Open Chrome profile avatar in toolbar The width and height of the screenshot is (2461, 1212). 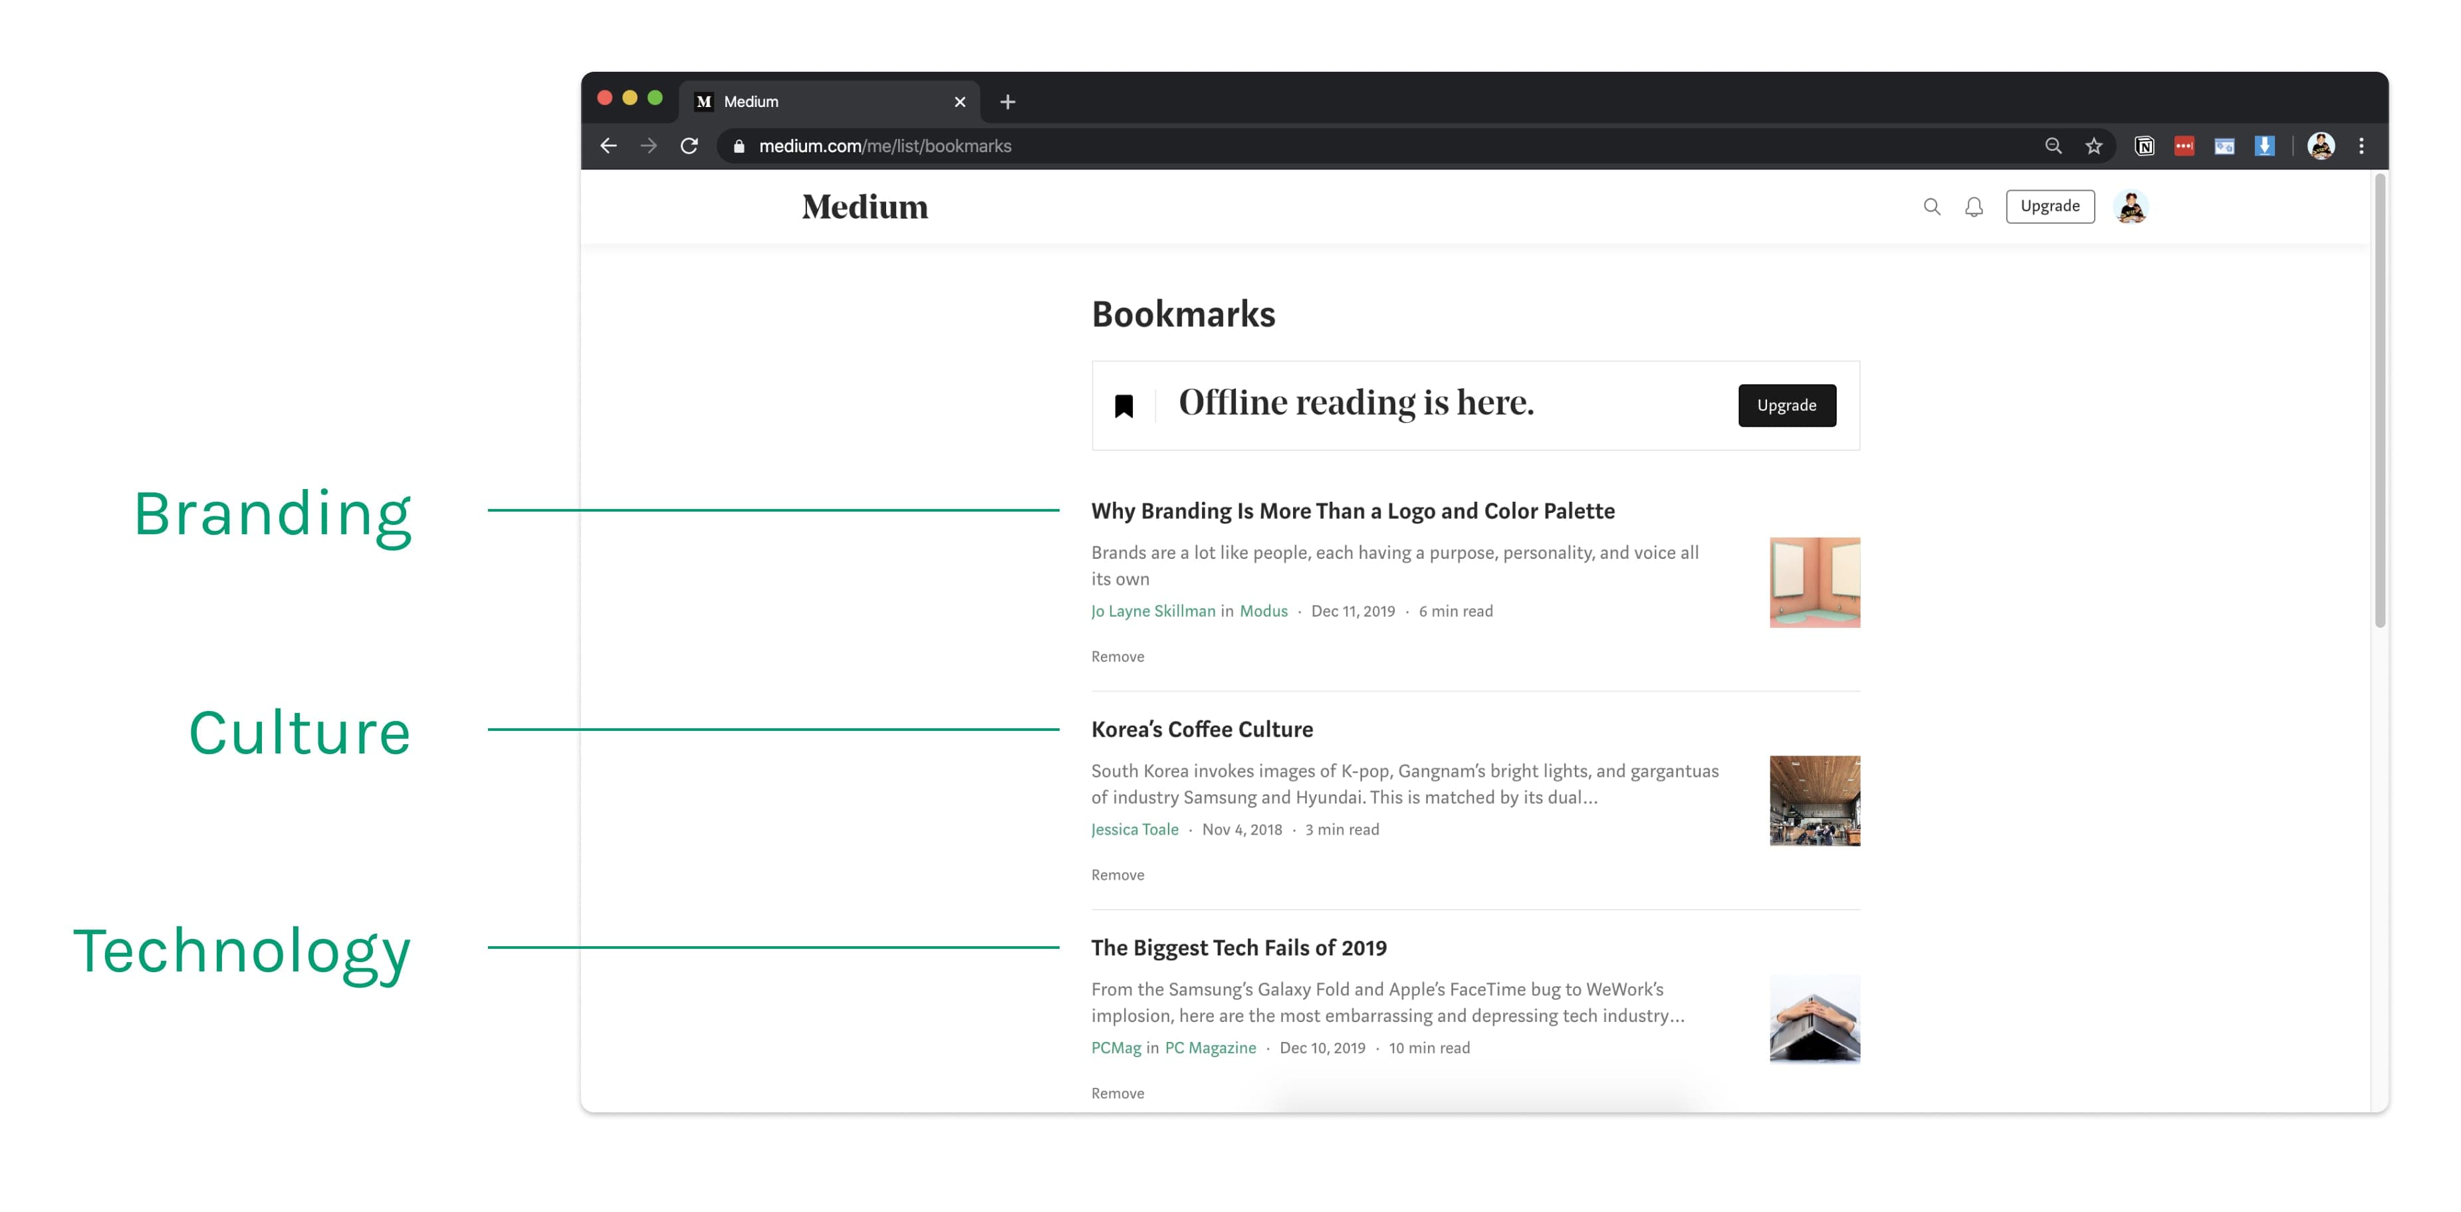point(2321,146)
